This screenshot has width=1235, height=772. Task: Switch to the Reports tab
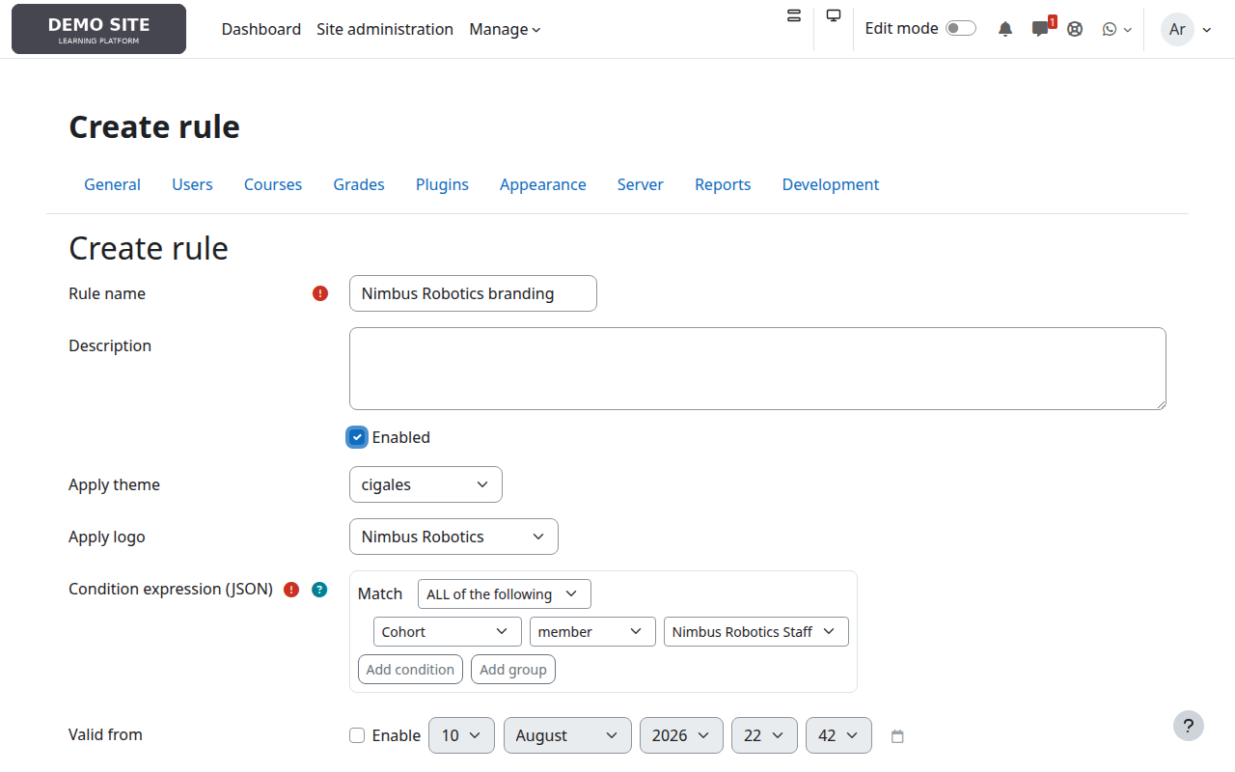(x=723, y=184)
